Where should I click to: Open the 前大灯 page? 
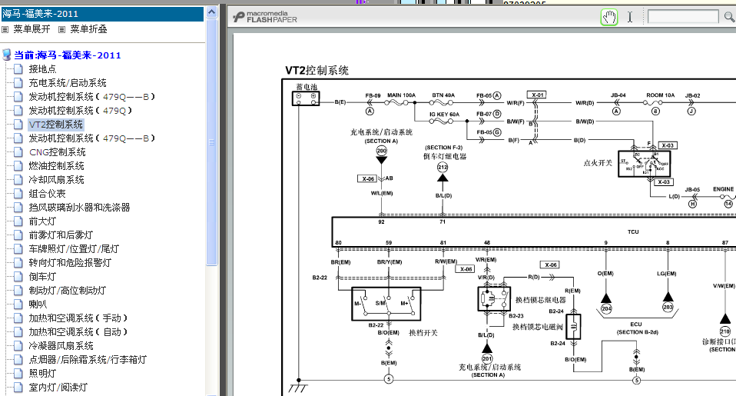pyautogui.click(x=42, y=221)
